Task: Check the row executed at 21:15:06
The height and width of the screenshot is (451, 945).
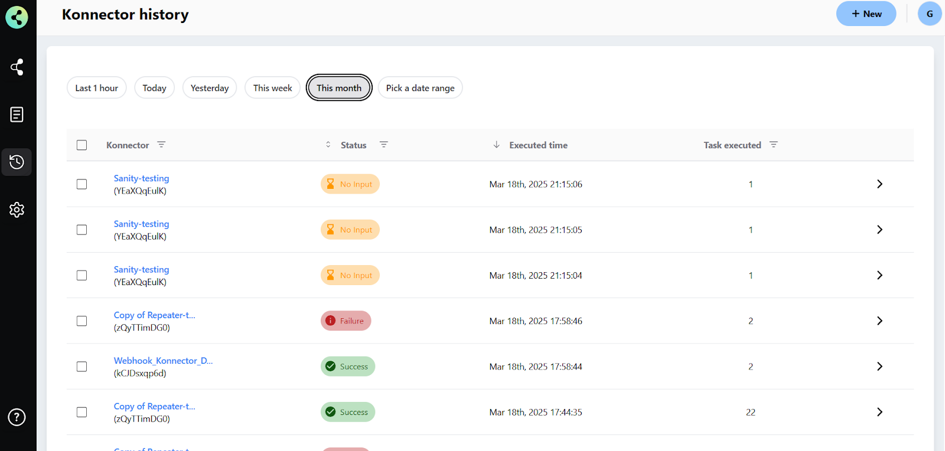Action: [82, 184]
